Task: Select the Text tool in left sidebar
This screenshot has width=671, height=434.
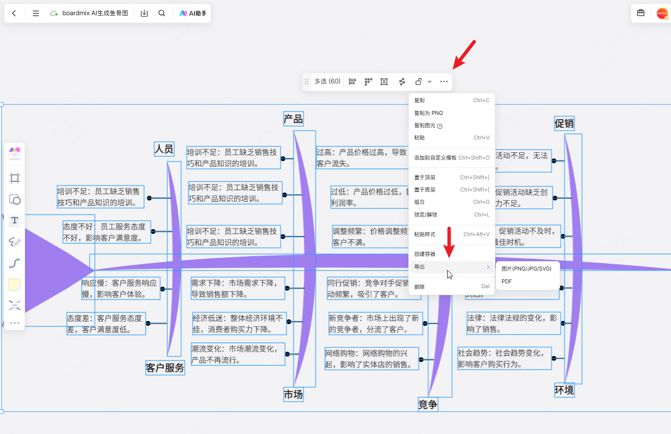Action: click(x=15, y=220)
